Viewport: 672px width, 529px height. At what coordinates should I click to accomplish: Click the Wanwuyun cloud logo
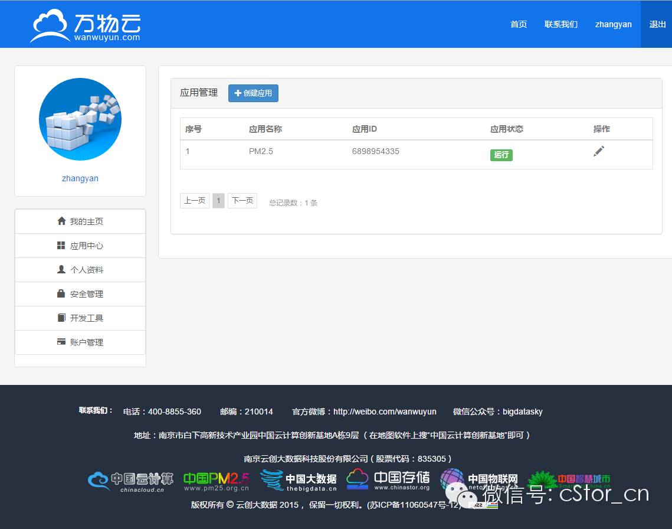(86, 26)
